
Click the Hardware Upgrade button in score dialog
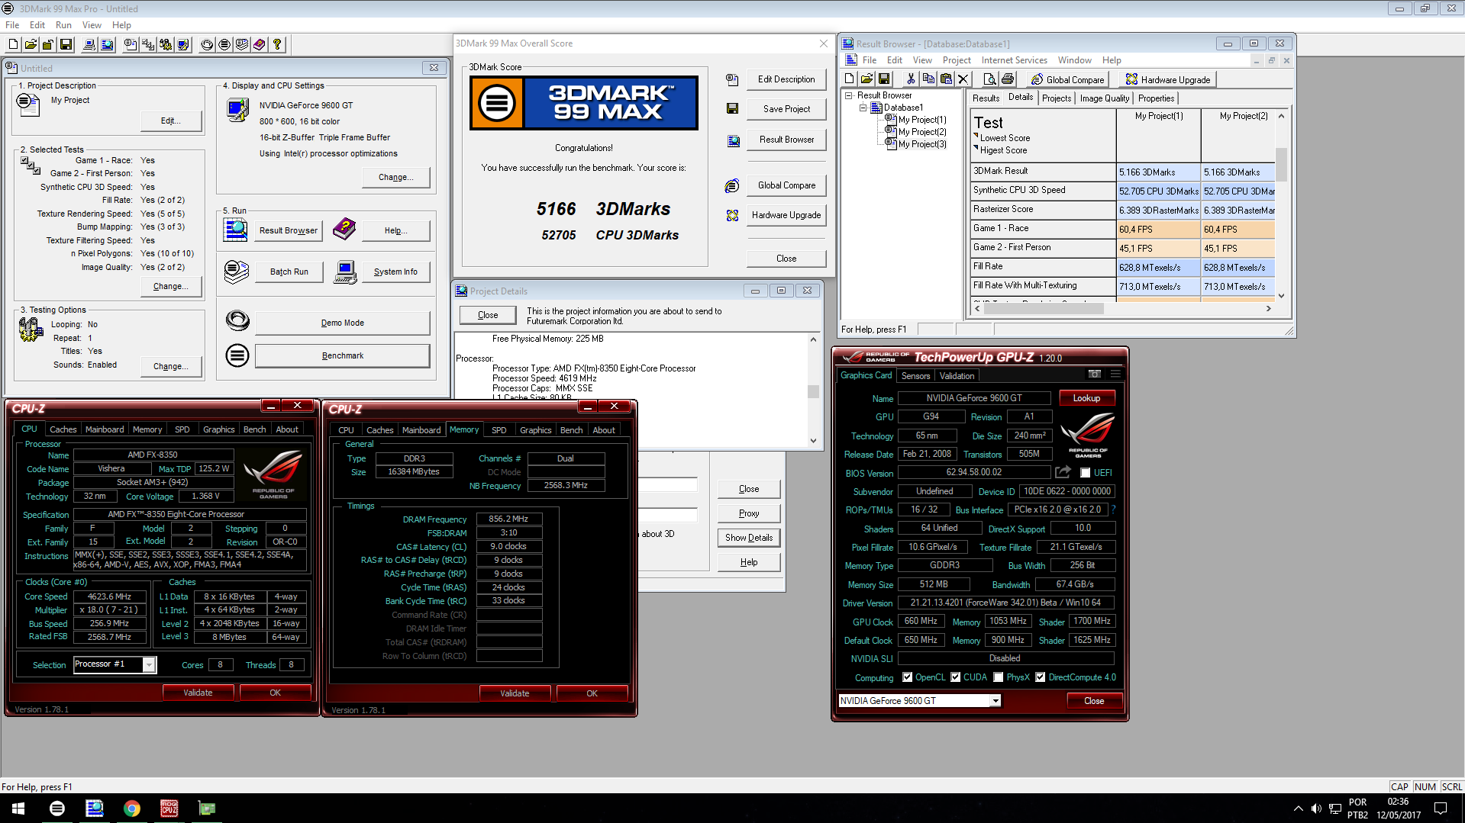point(786,215)
